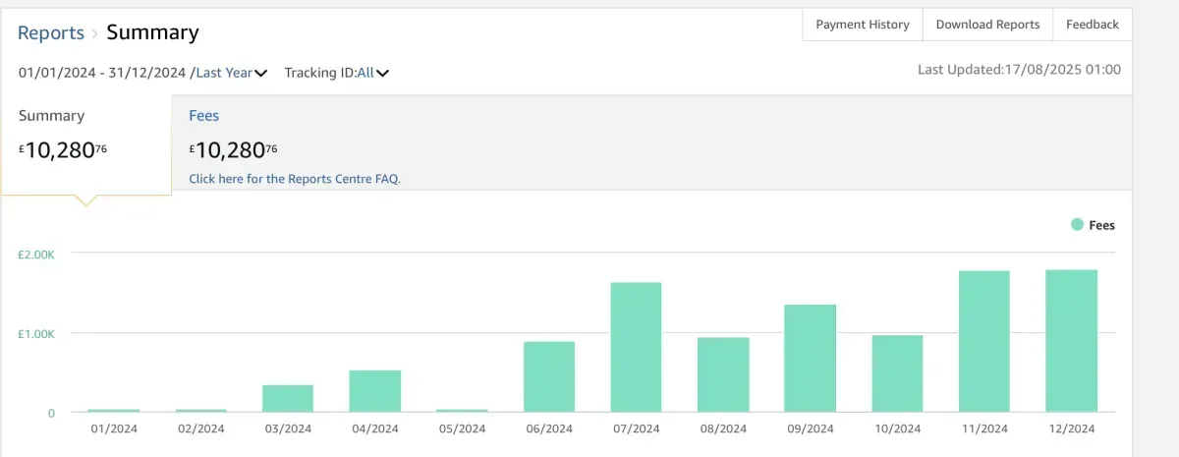Screen dimensions: 1179x457
Task: Click the chevron arrow next to Last Year
Action: (x=261, y=73)
